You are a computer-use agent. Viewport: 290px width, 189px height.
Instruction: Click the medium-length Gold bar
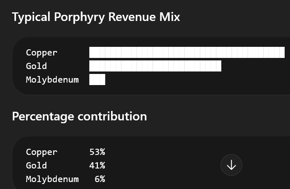coord(155,66)
